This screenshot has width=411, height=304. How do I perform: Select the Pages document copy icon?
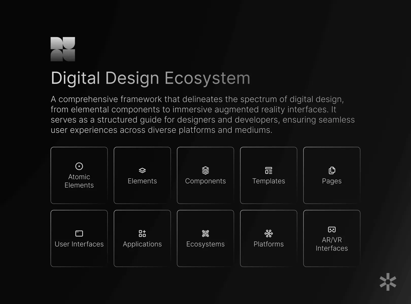(332, 170)
